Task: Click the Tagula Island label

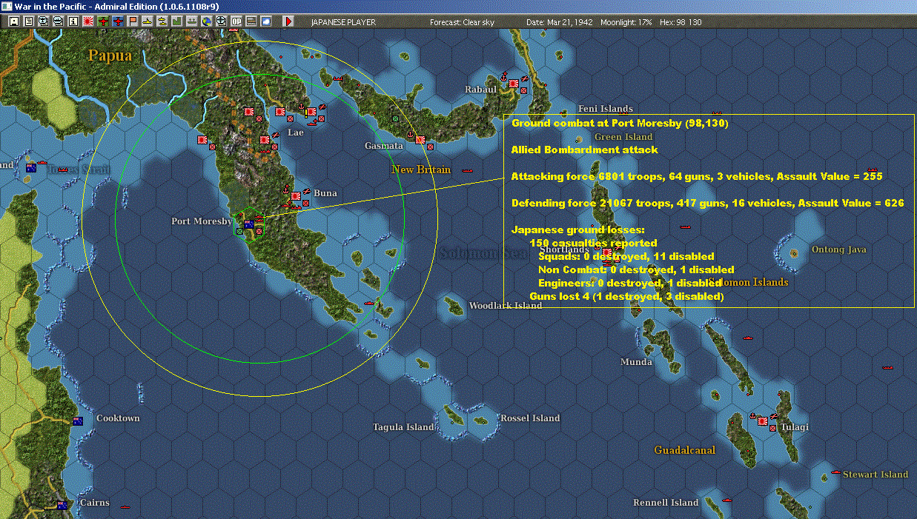Action: (403, 426)
